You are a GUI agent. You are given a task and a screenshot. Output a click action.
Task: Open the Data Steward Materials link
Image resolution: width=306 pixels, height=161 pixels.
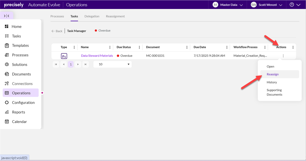97,56
